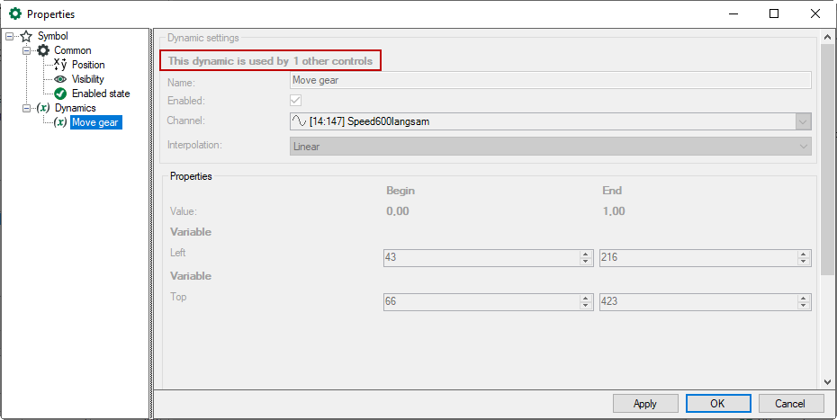This screenshot has height=420, width=837.
Task: Click the Properties window title gear icon
Action: coord(15,13)
